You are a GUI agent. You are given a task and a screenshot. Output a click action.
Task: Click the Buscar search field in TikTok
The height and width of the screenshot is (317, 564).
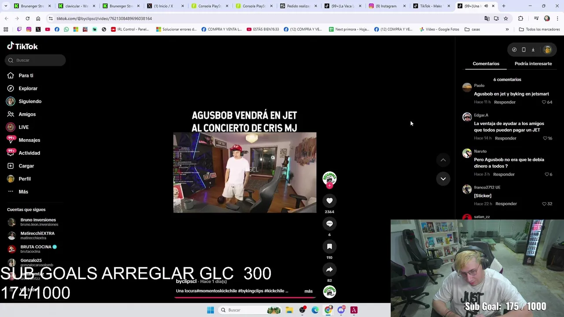click(35, 60)
